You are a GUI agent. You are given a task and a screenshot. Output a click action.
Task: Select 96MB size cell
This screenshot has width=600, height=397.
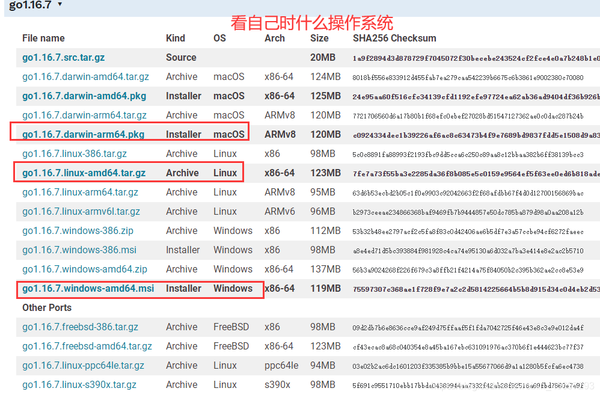click(323, 211)
